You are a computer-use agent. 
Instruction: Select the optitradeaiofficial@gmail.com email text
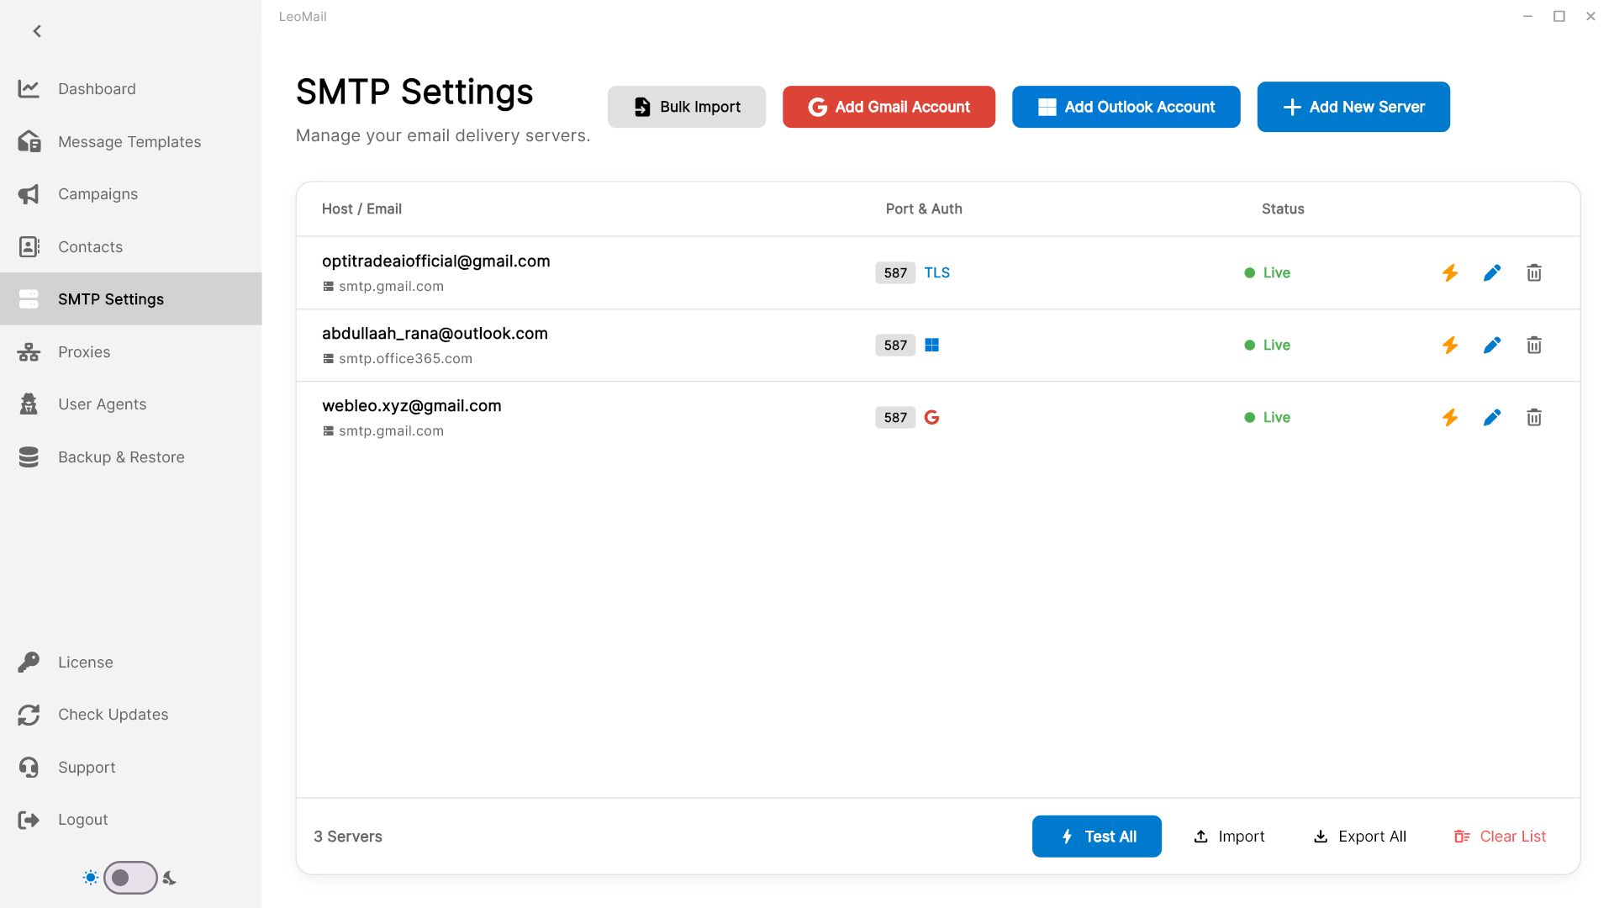point(435,261)
